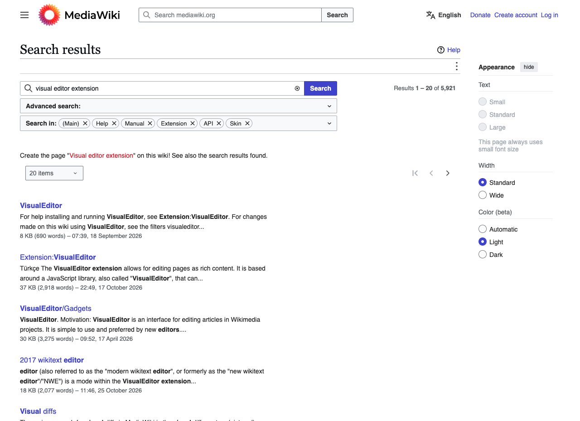Image resolution: width=580 pixels, height=421 pixels.
Task: Open the 20 items per page dropdown
Action: tap(54, 173)
